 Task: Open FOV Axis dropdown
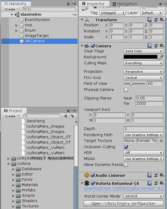(144, 78)
